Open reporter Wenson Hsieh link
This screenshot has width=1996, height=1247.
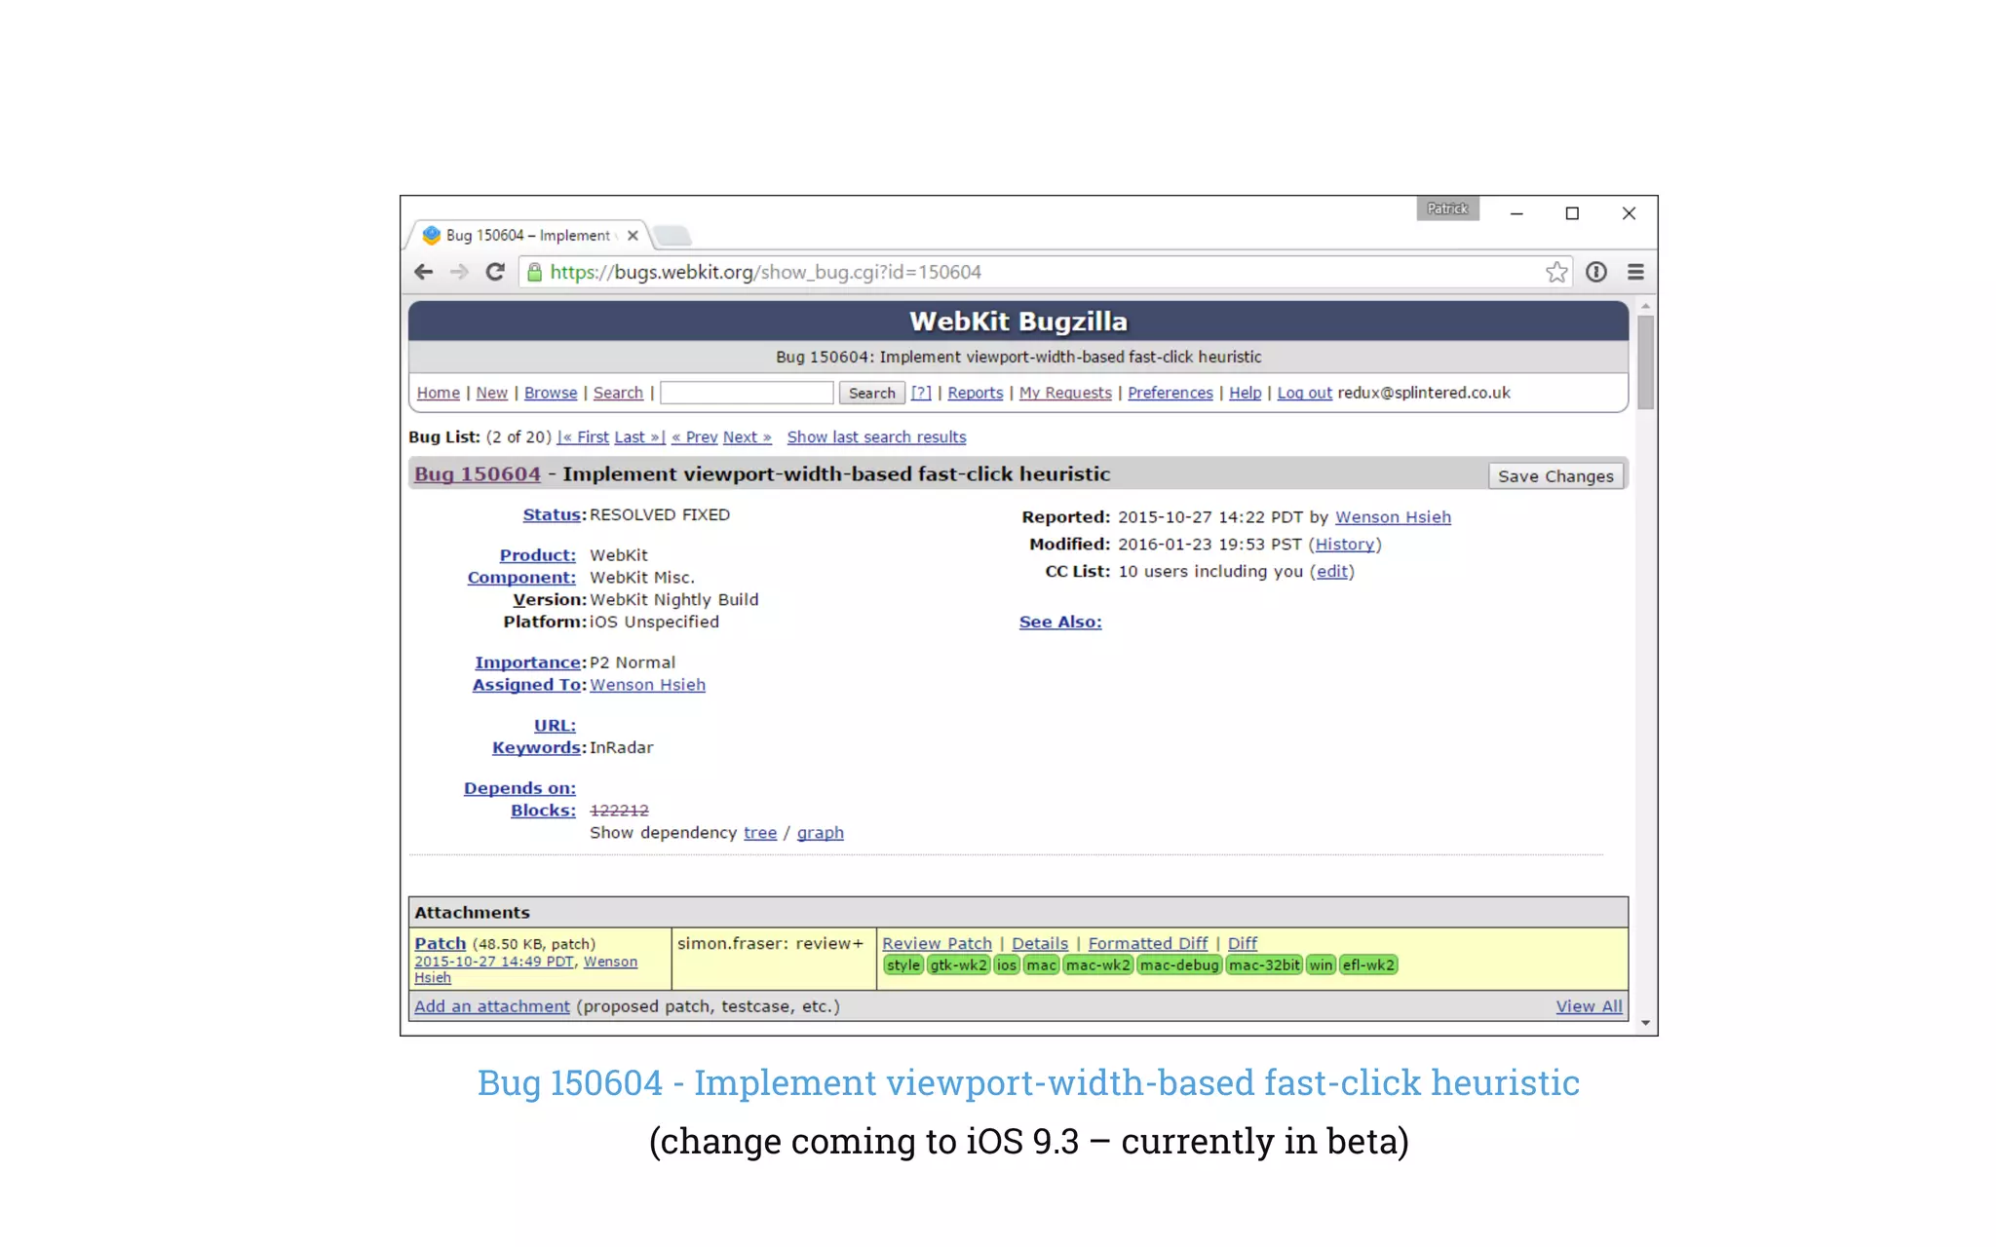1393,517
